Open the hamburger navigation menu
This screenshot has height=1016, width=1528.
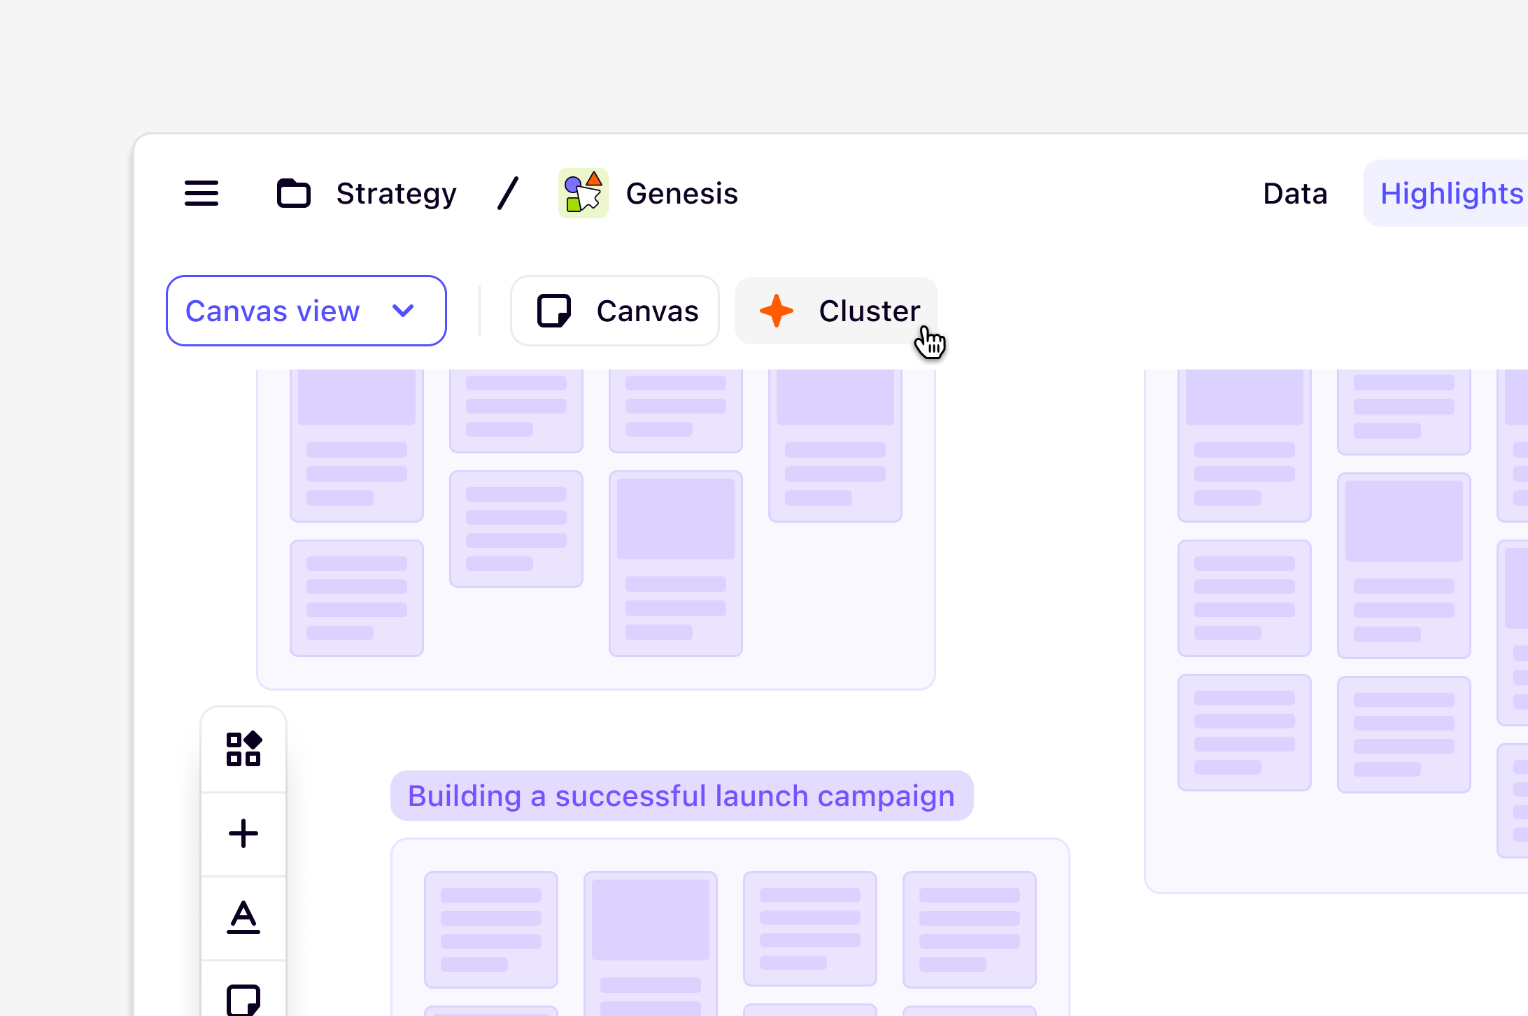[x=202, y=193]
